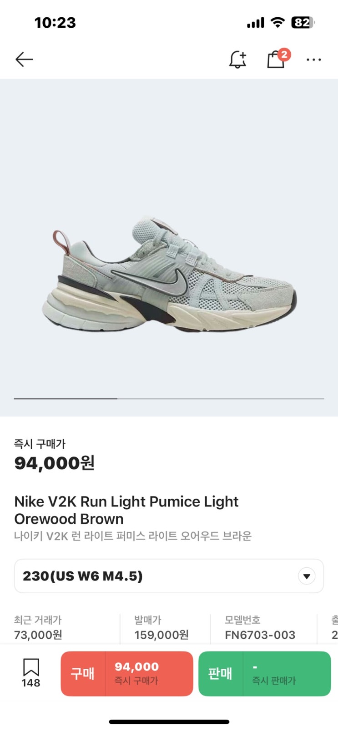
Task: Tap the battery indicator in status bar
Action: 303,23
